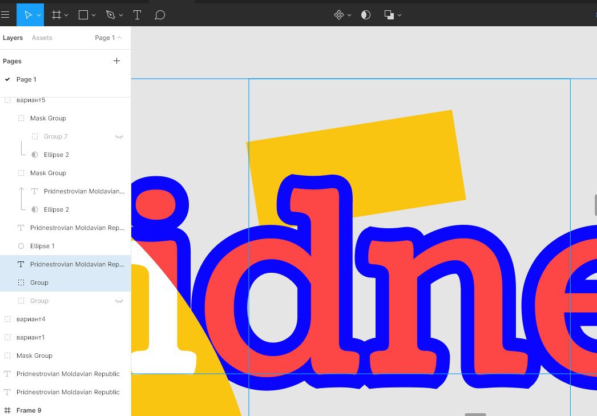Viewport: 597px width, 416px height.
Task: Expand Boolean operations dropdown
Action: (400, 15)
